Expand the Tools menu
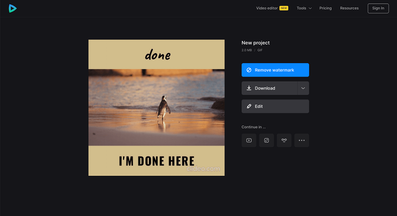Viewport: 397px width, 216px height. coord(304,8)
